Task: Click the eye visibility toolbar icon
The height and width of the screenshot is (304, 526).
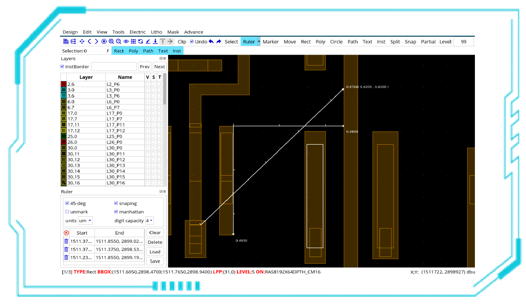Action: pyautogui.click(x=126, y=42)
